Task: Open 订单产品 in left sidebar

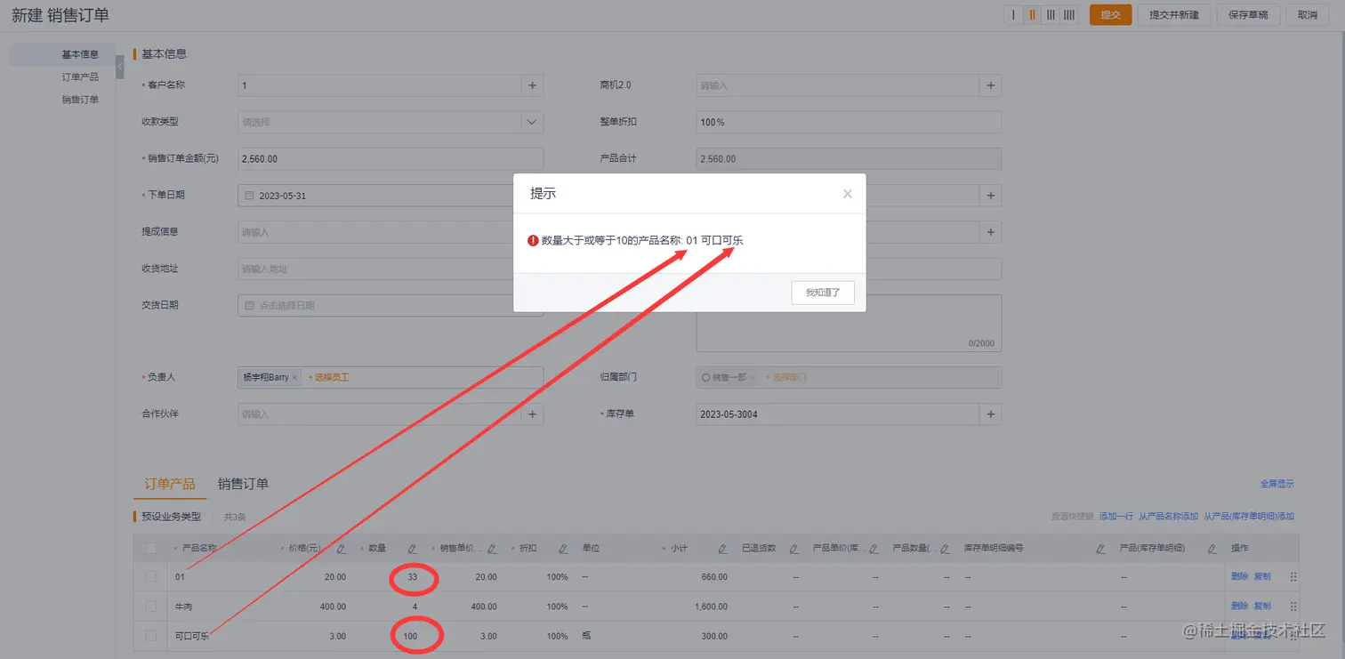Action: pos(80,77)
